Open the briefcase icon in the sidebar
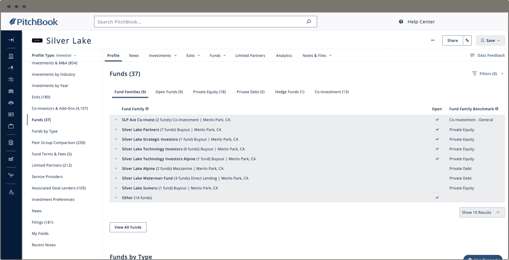The width and height of the screenshot is (509, 260). [x=11, y=126]
